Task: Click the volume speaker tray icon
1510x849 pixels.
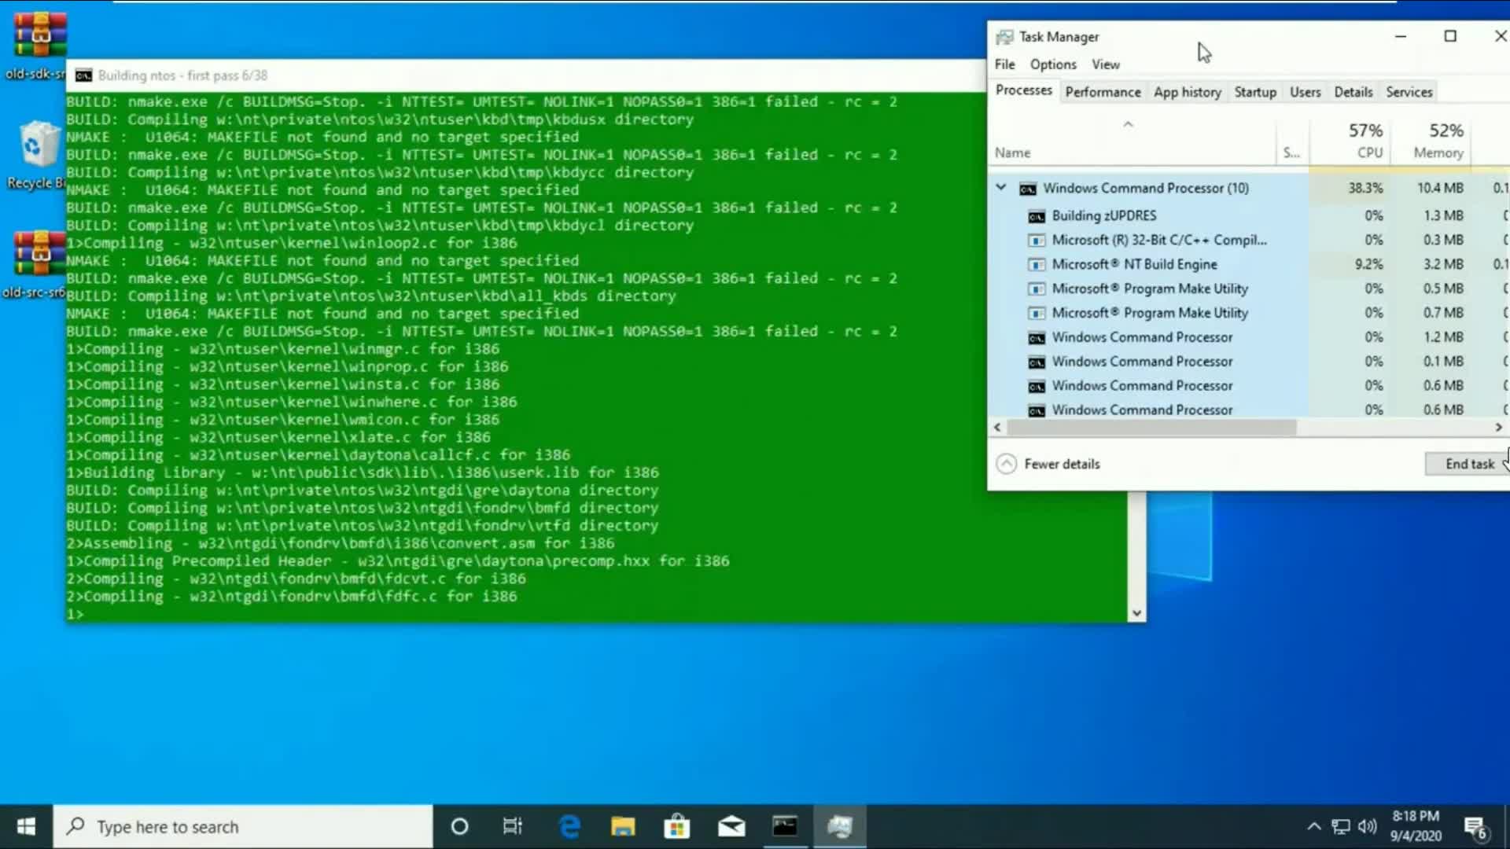Action: click(x=1368, y=826)
